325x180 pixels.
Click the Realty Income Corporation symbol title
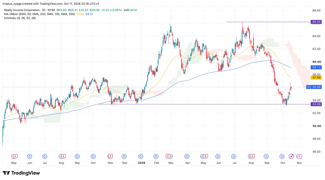pos(22,10)
